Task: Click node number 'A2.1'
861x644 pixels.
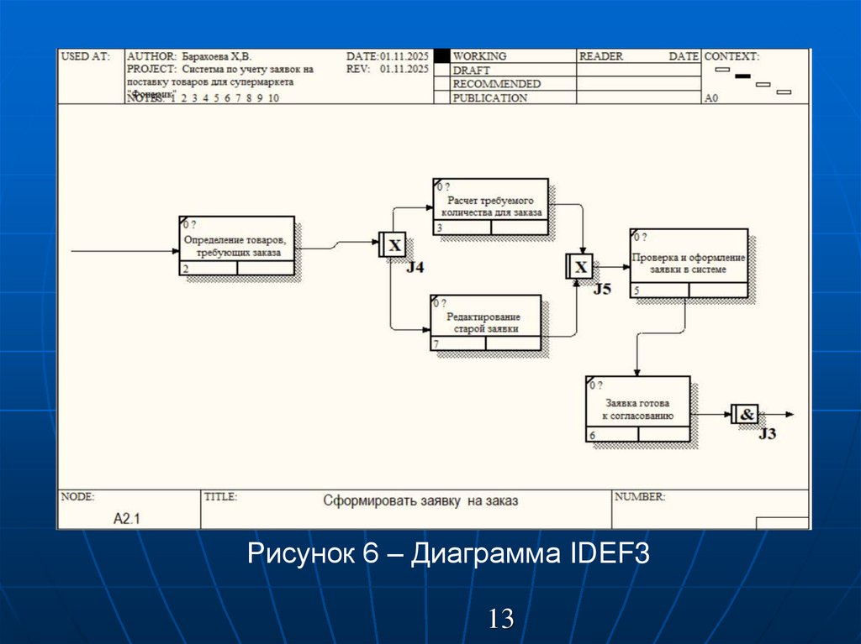Action: [127, 518]
